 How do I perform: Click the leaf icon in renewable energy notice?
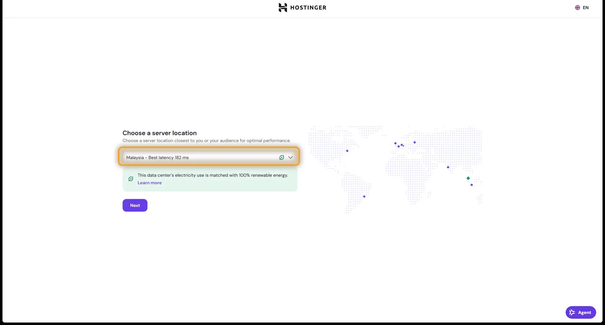tap(131, 179)
